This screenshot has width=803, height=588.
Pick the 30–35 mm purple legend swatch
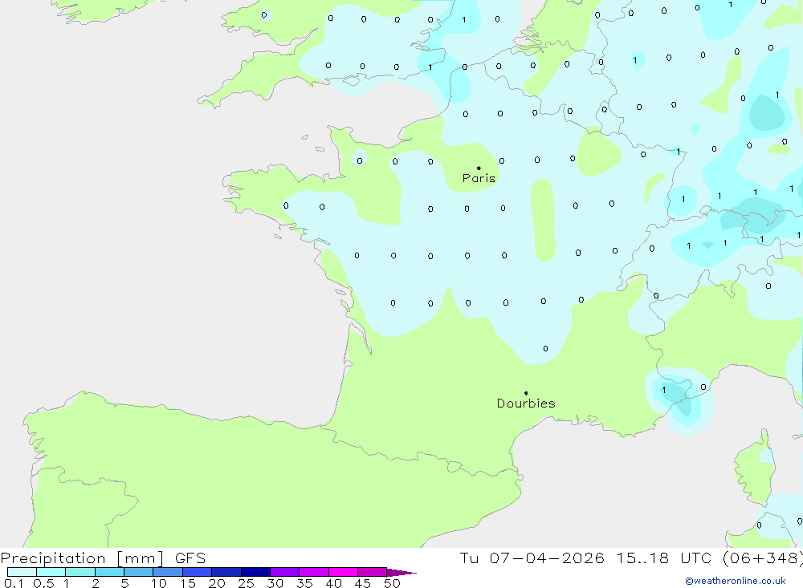pyautogui.click(x=285, y=572)
